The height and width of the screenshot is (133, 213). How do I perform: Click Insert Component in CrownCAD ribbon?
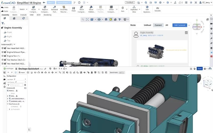point(34,9)
